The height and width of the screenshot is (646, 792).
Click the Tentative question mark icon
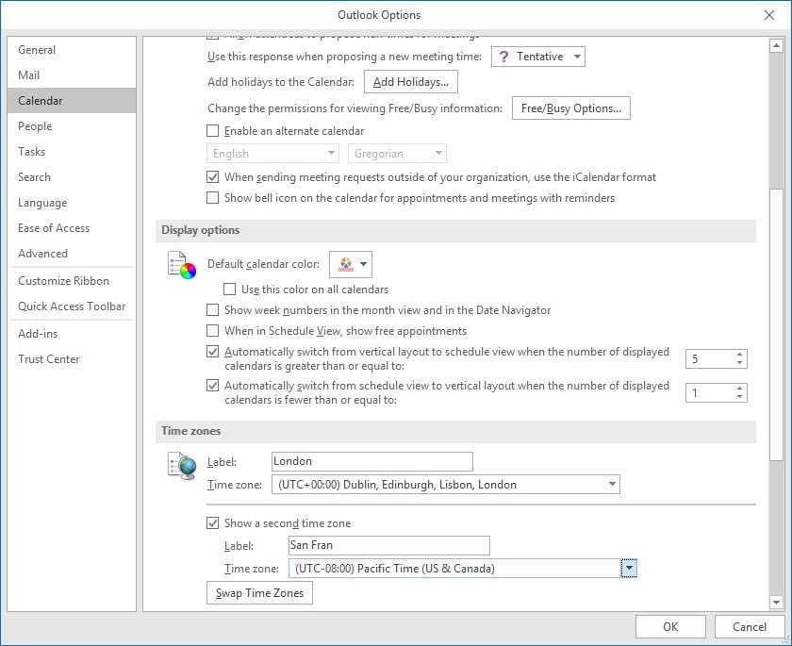click(503, 57)
